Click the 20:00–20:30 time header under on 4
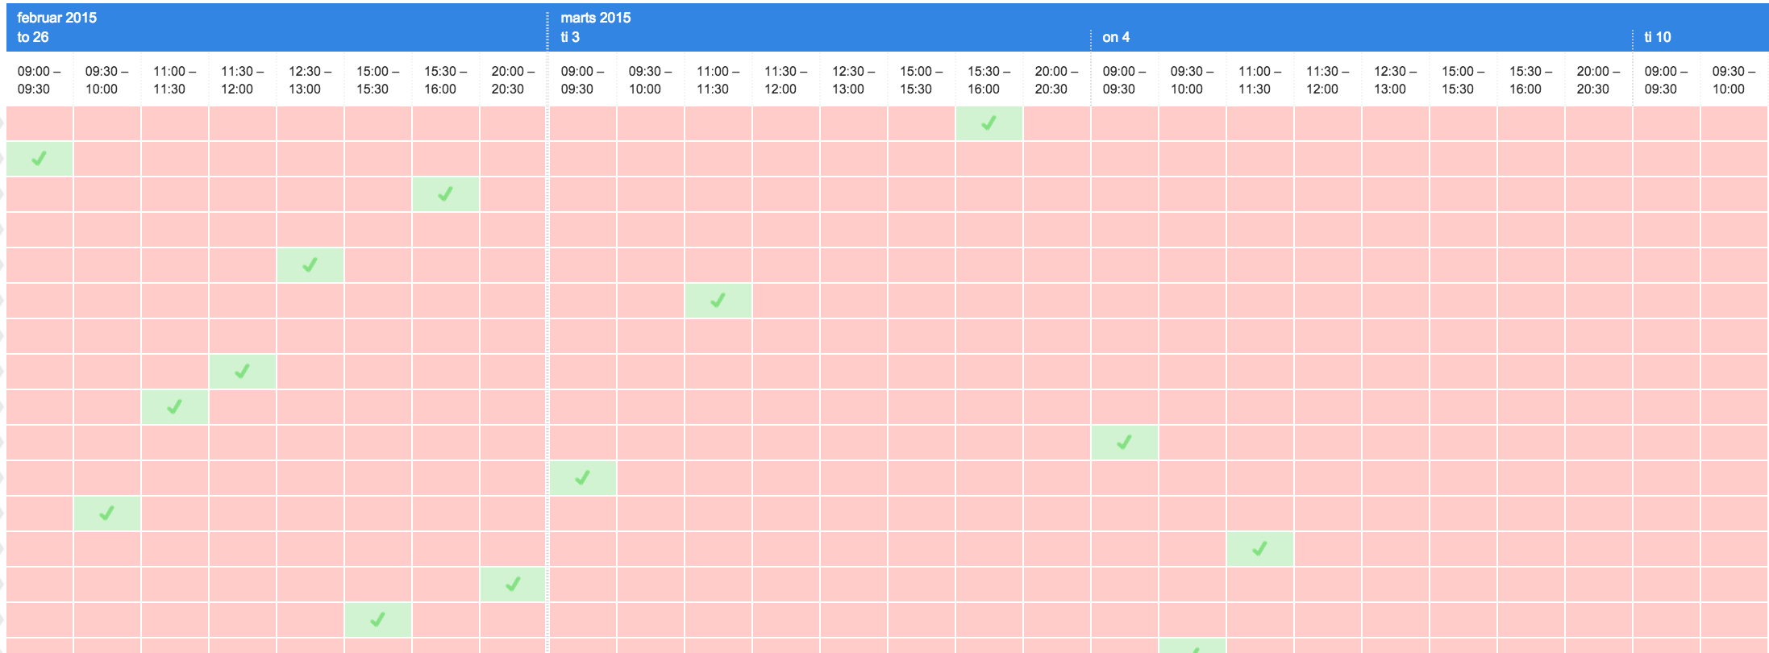Image resolution: width=1769 pixels, height=653 pixels. [1598, 80]
